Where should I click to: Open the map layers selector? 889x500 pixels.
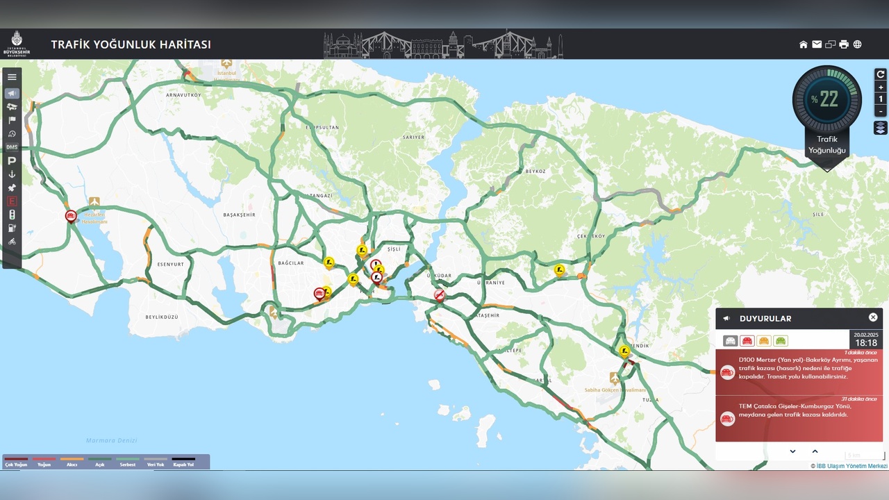pos(881,128)
